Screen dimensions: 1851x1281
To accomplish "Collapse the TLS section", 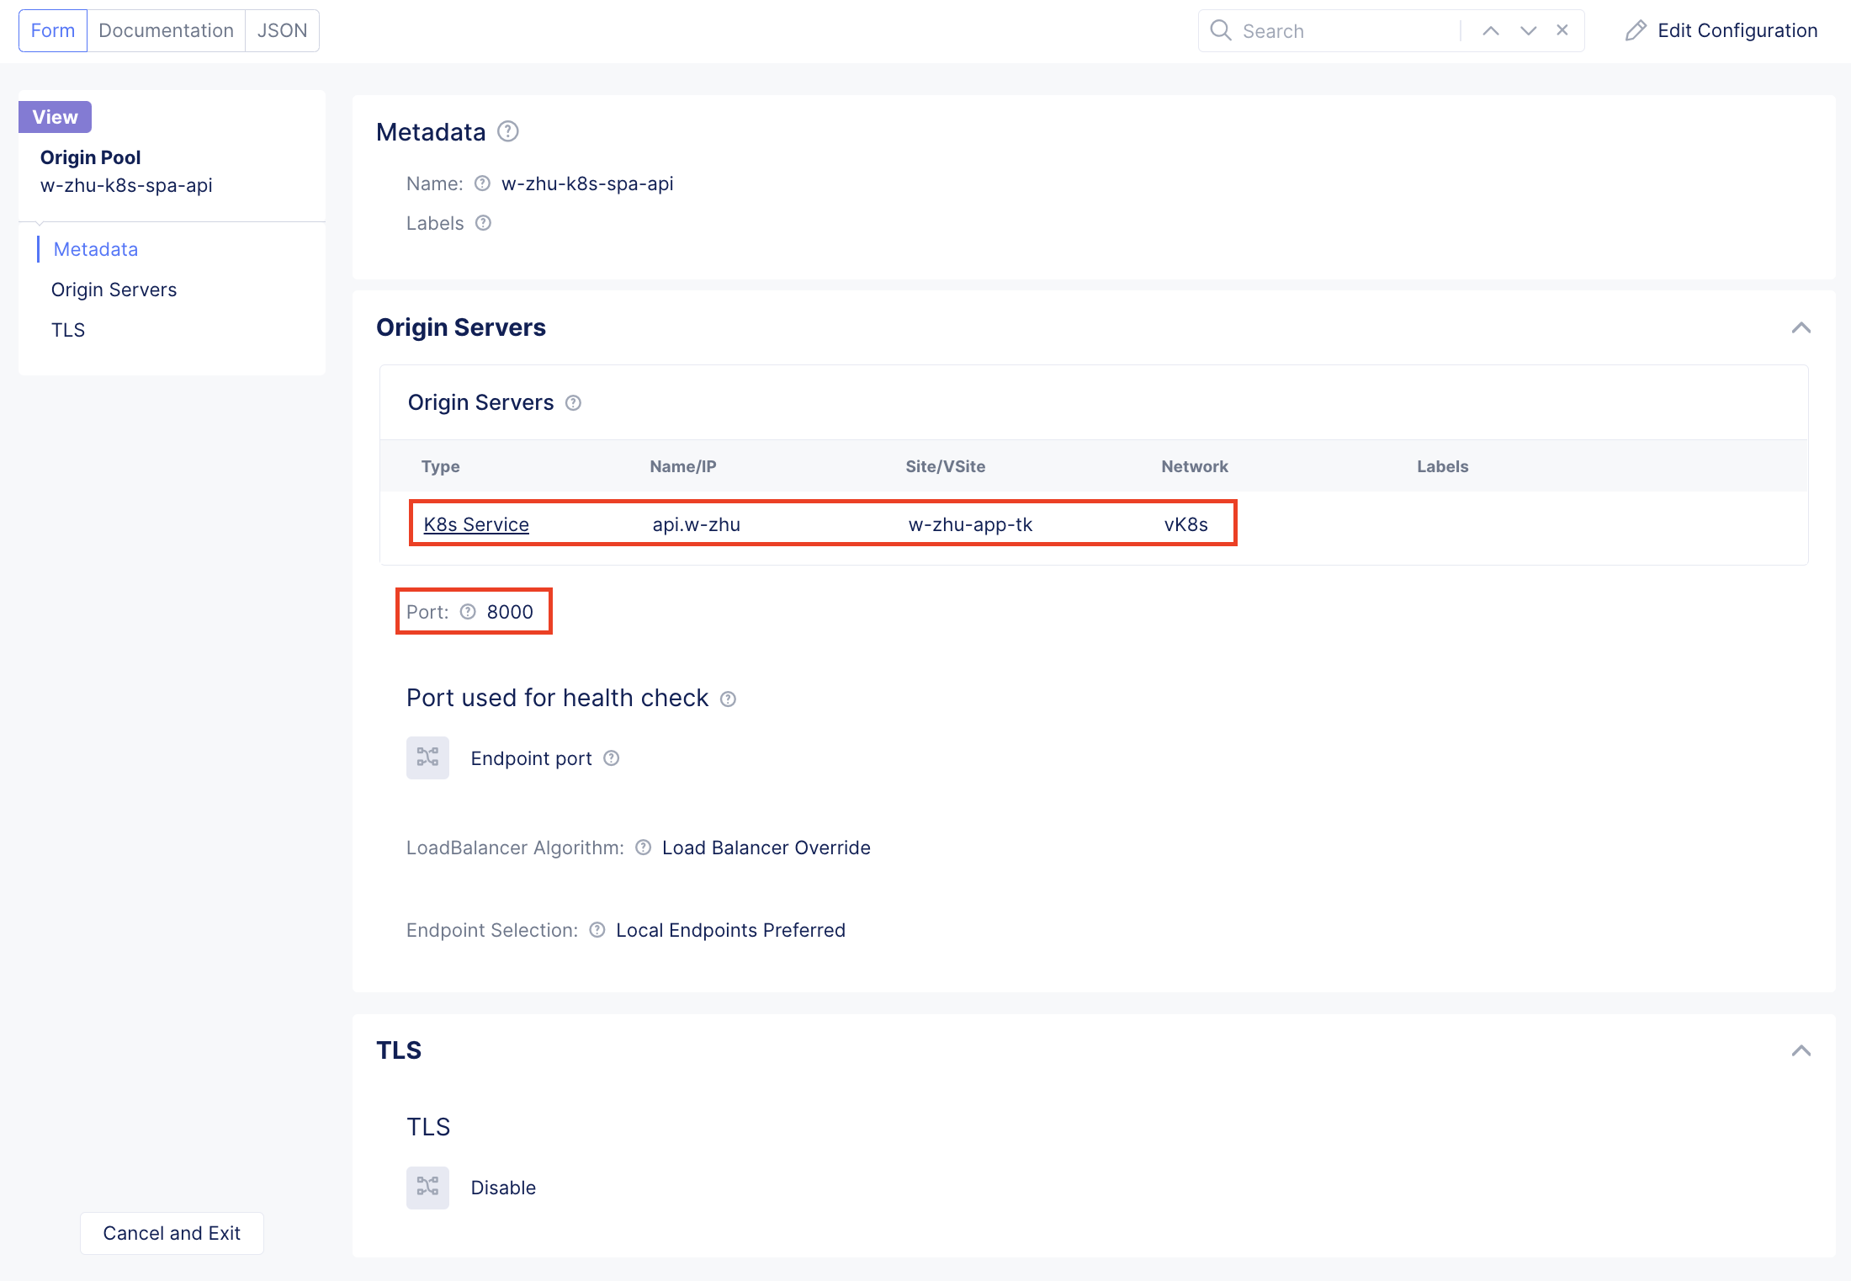I will pos(1801,1050).
